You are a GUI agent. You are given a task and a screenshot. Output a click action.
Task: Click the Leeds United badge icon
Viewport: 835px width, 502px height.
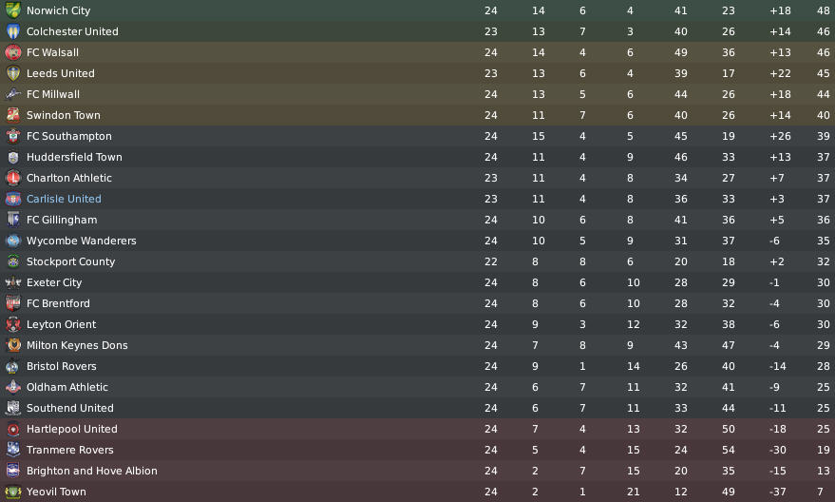12,73
